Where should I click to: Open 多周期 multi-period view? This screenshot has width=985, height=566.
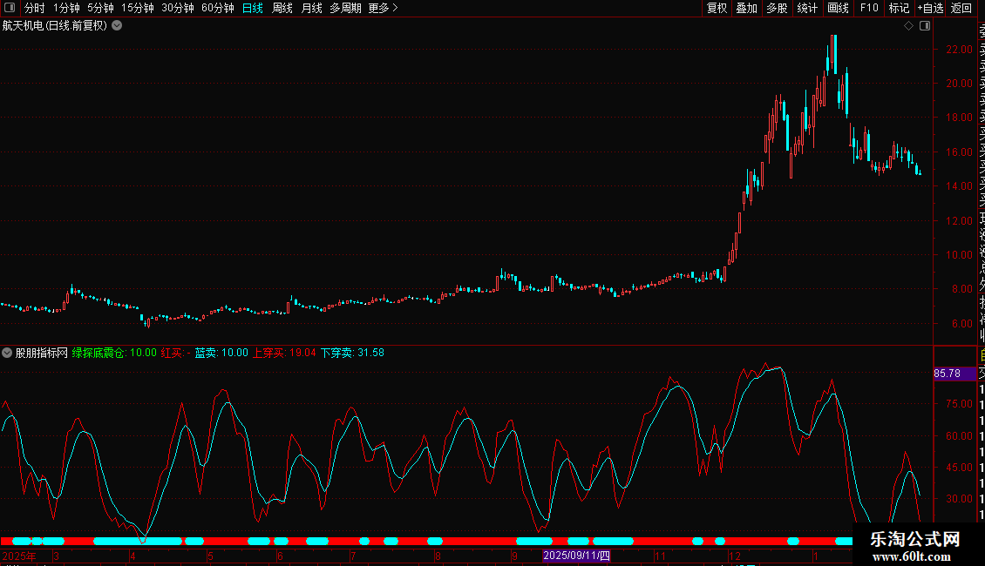click(345, 8)
